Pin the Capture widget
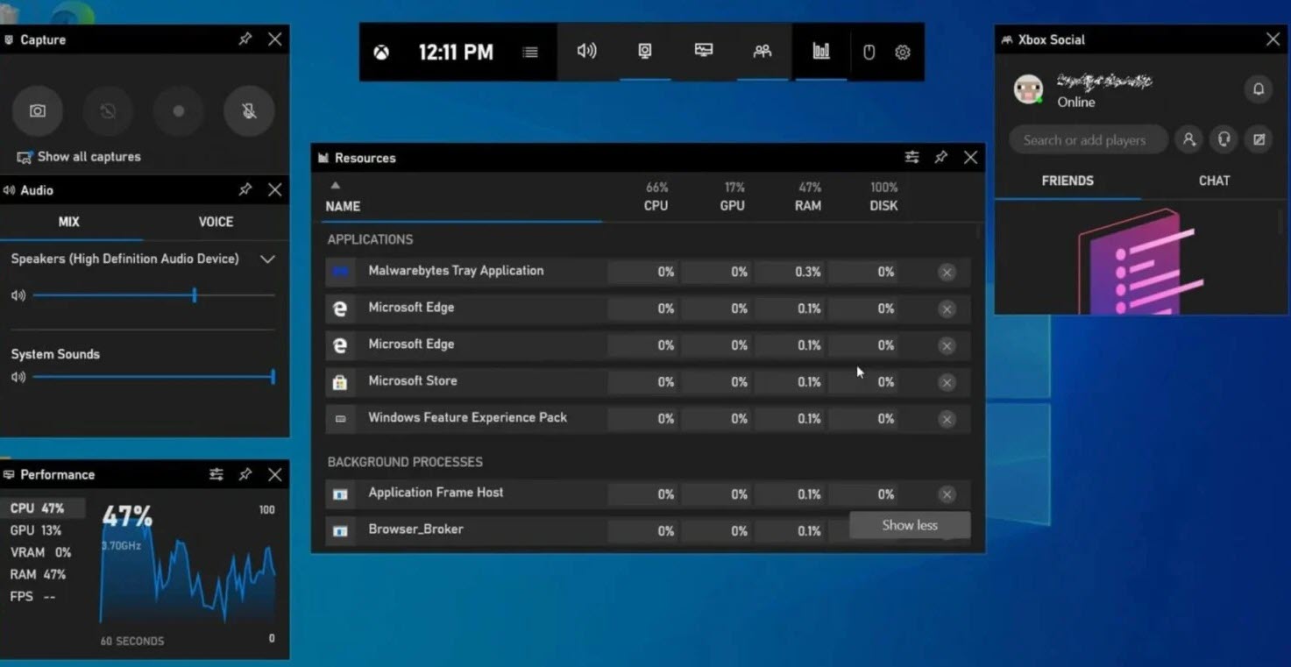The width and height of the screenshot is (1291, 667). point(245,39)
